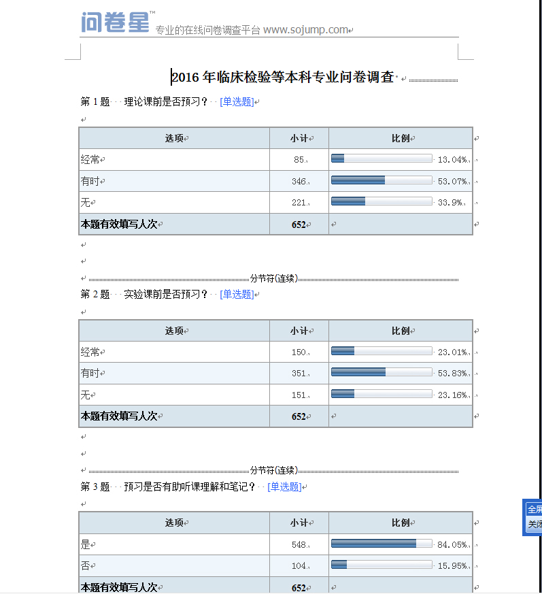This screenshot has height=594, width=542.
Task: Click the 23.01% progress bar
Action: coord(382,351)
